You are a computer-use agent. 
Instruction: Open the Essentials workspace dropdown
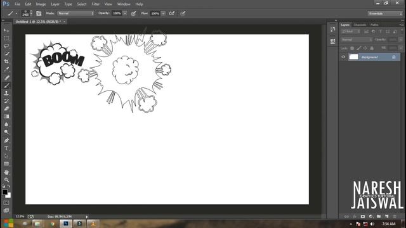[x=385, y=13]
